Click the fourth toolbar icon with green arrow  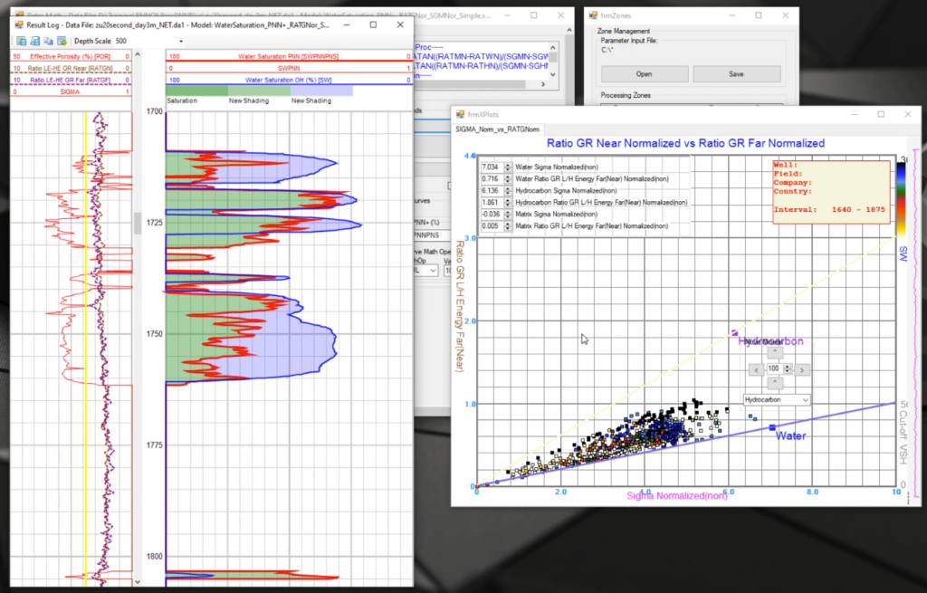pyautogui.click(x=62, y=41)
